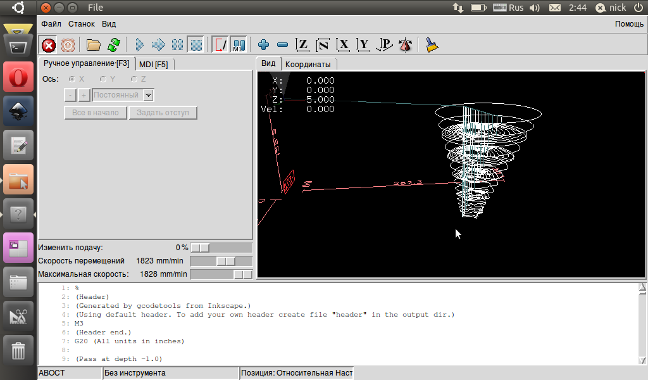Expand the Постоянный jog increment dropdown
Image resolution: width=648 pixels, height=380 pixels.
point(149,95)
